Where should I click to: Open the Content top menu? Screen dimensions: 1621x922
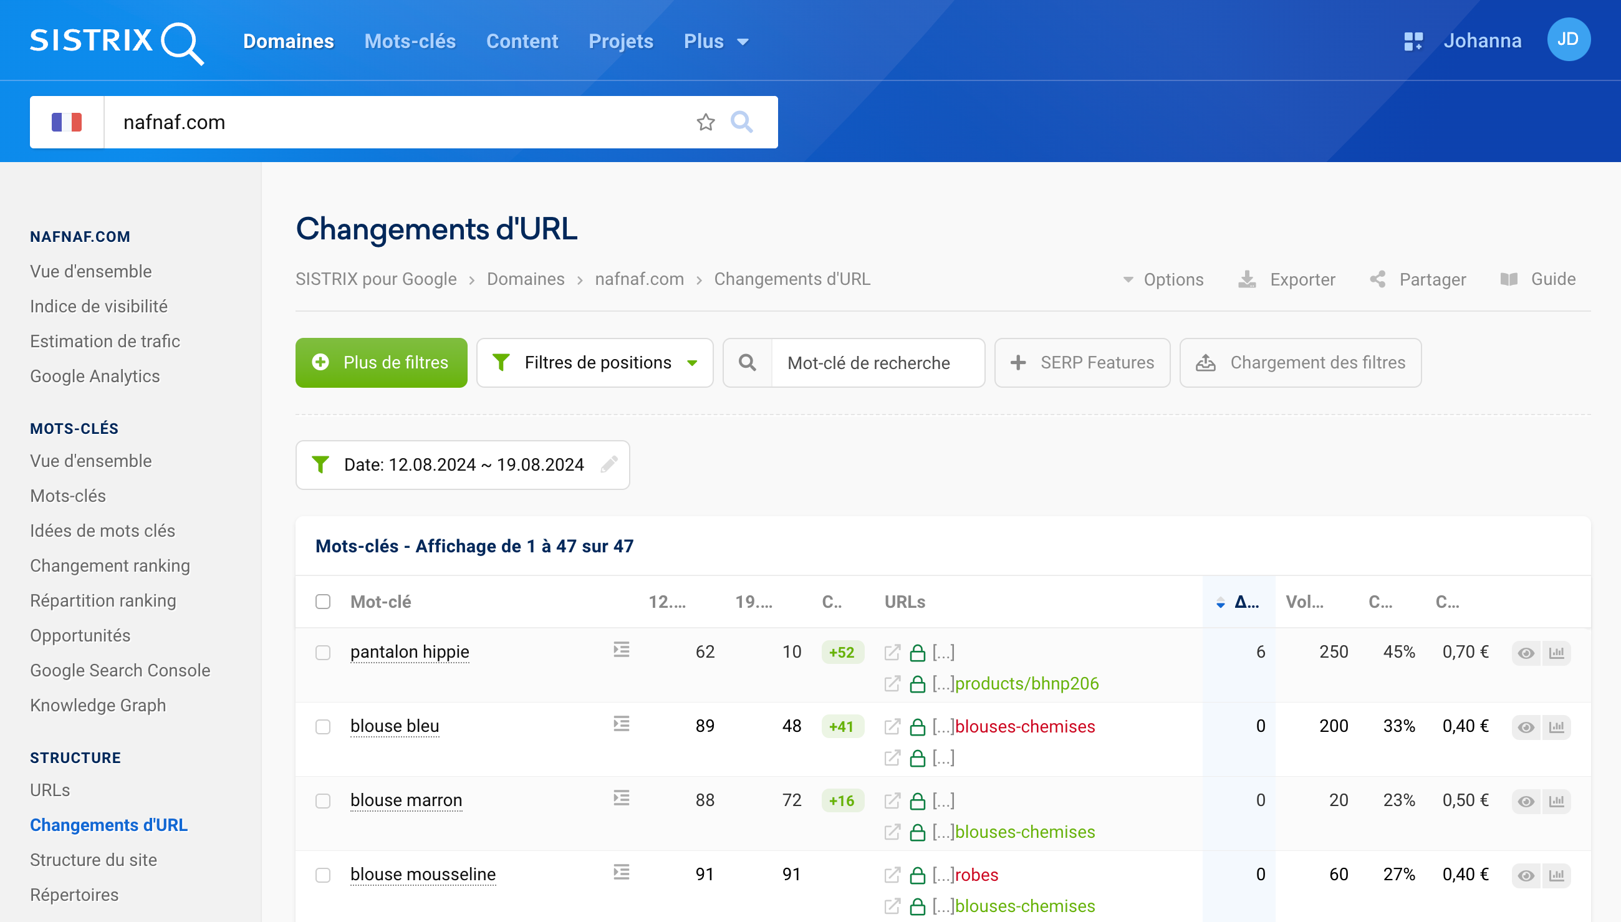click(522, 41)
